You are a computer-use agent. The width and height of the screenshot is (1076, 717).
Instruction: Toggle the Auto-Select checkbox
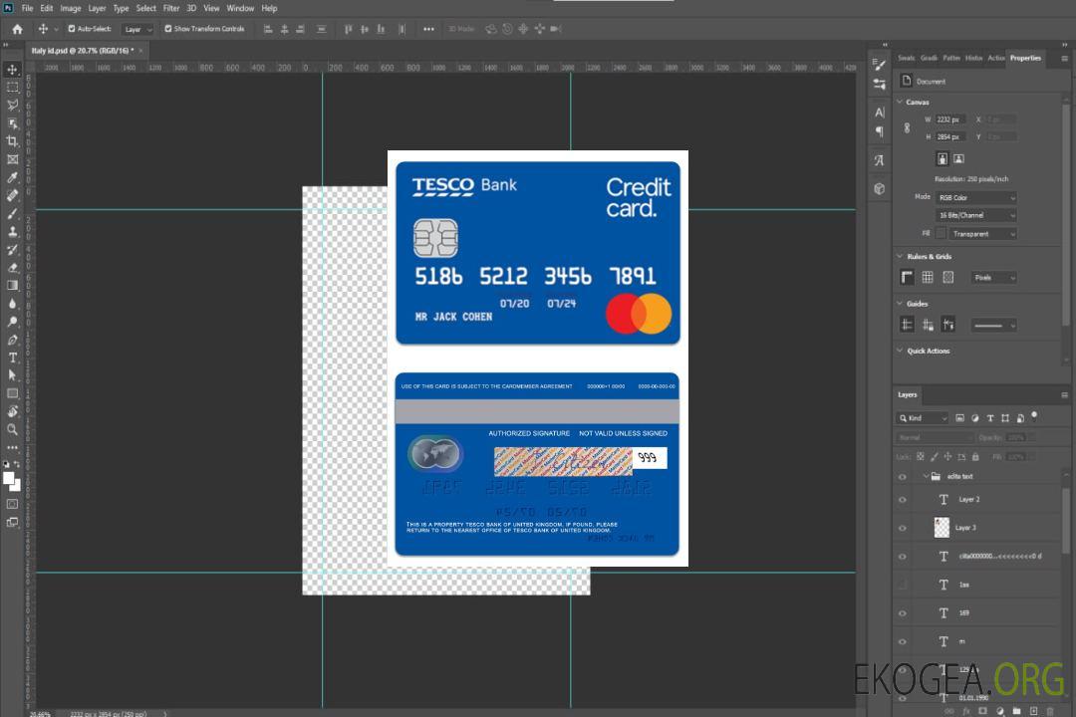[72, 29]
